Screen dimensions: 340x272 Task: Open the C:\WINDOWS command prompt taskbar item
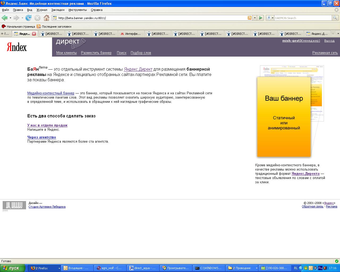209,268
